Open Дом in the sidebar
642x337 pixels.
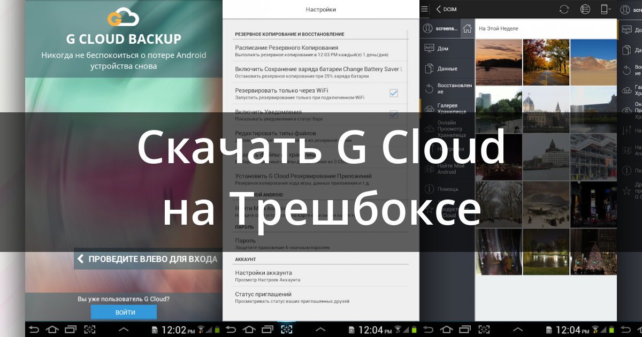pyautogui.click(x=447, y=49)
